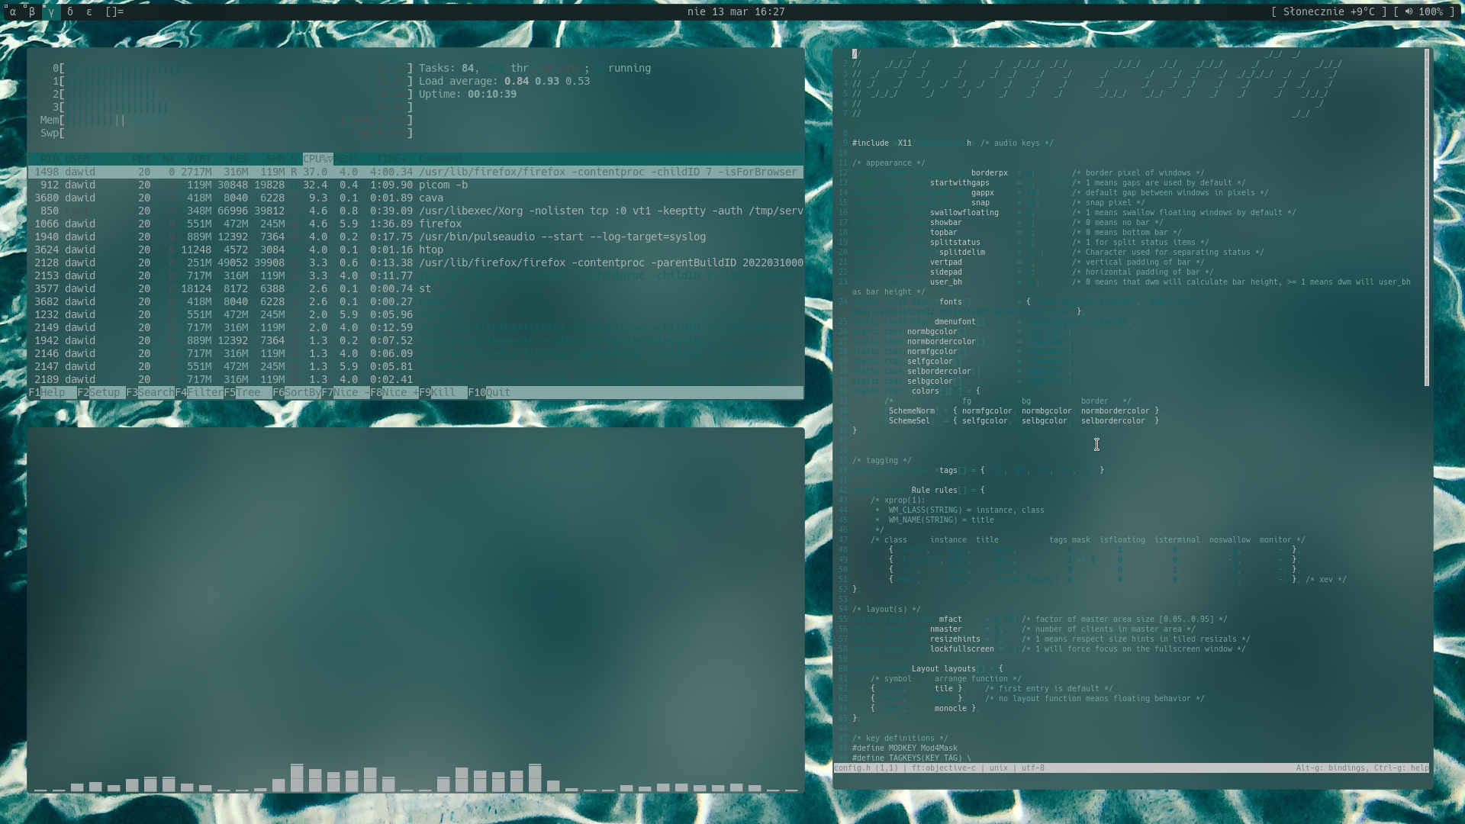Open the F6 SortBy menu in htop
The height and width of the screenshot is (824, 1465).
pyautogui.click(x=296, y=392)
